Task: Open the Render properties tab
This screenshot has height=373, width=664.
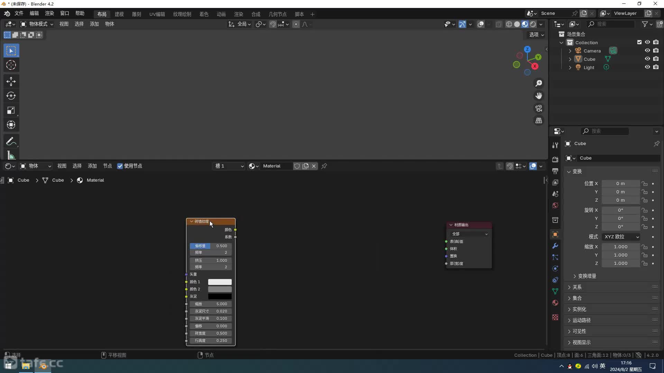Action: (555, 160)
